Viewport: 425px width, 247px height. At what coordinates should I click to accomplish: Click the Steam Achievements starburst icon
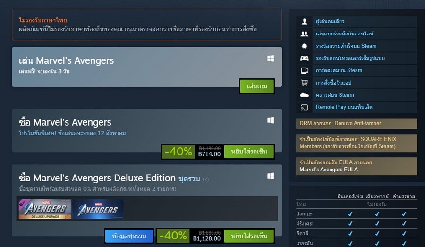pyautogui.click(x=305, y=46)
